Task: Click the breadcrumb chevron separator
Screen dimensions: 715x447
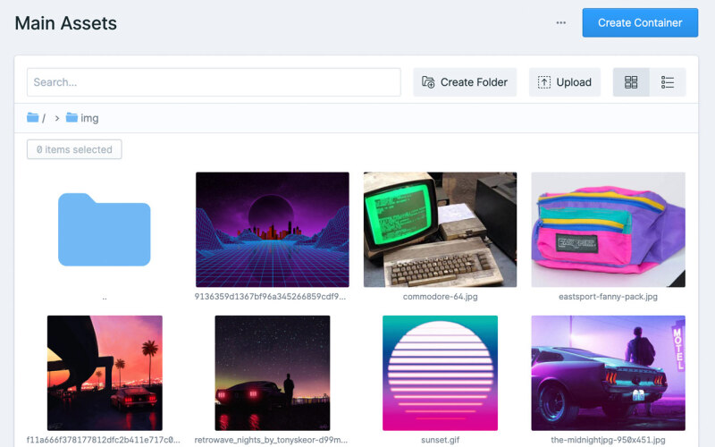Action: click(x=56, y=118)
